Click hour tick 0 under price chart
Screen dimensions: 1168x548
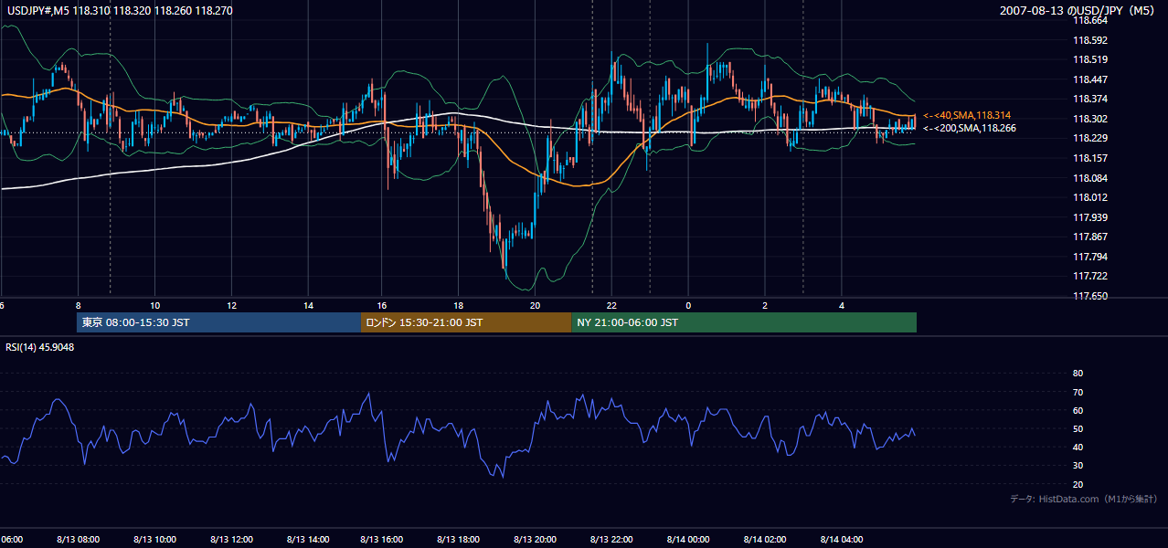click(688, 305)
